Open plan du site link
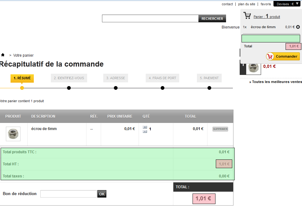The height and width of the screenshot is (209, 302). [246, 4]
